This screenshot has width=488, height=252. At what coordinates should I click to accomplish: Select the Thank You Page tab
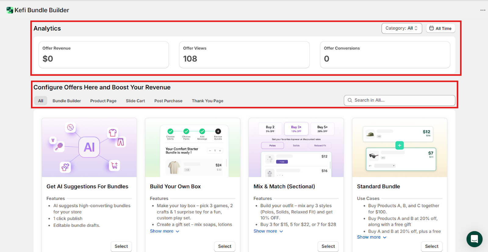tap(207, 101)
